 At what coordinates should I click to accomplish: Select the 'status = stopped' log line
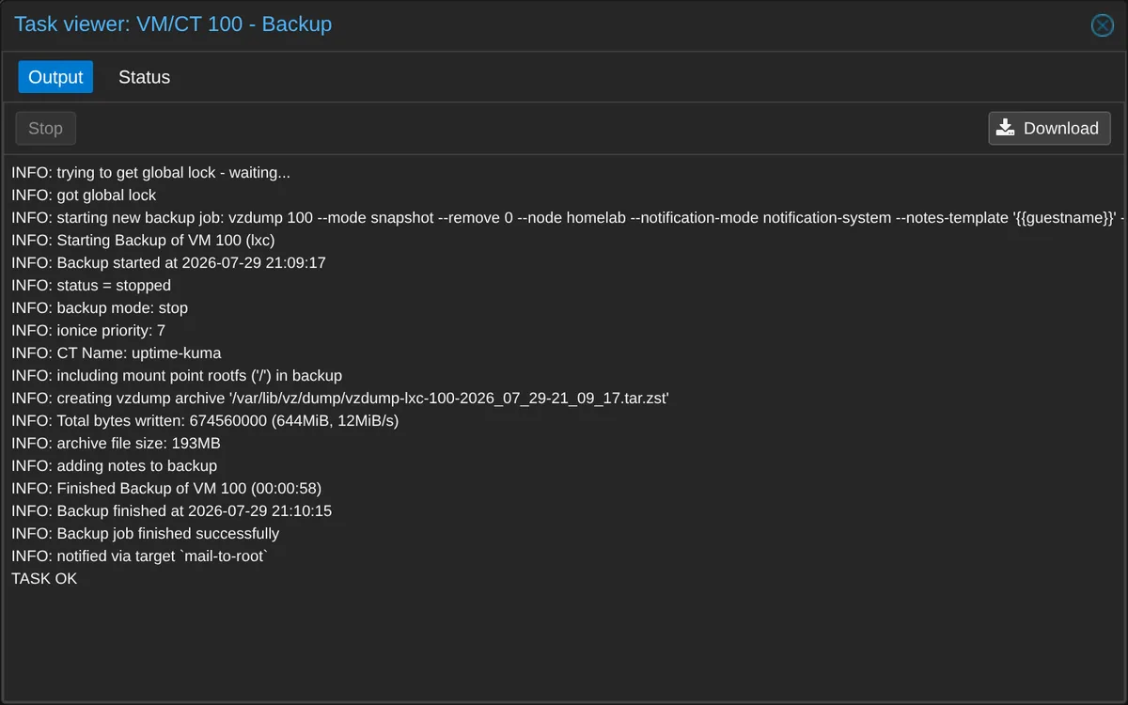[x=91, y=286]
